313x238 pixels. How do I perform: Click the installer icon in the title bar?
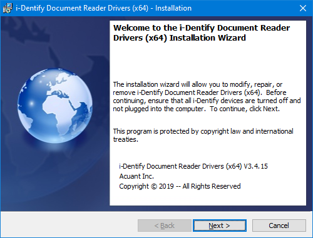pos(8,8)
